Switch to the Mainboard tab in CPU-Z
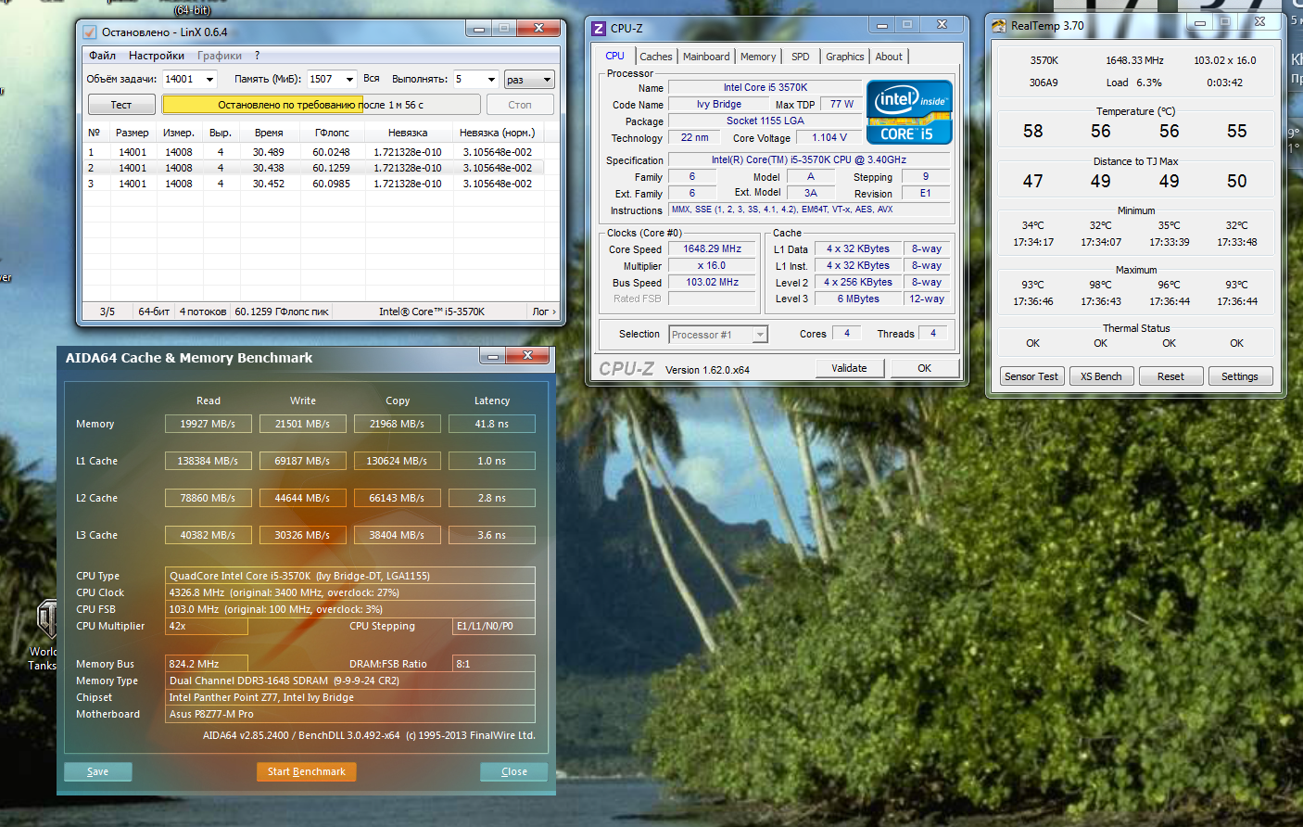1303x827 pixels. pyautogui.click(x=706, y=57)
